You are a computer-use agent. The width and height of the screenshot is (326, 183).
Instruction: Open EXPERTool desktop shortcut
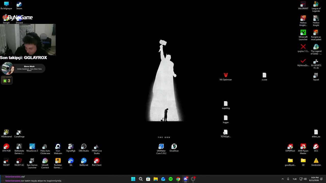(290, 148)
